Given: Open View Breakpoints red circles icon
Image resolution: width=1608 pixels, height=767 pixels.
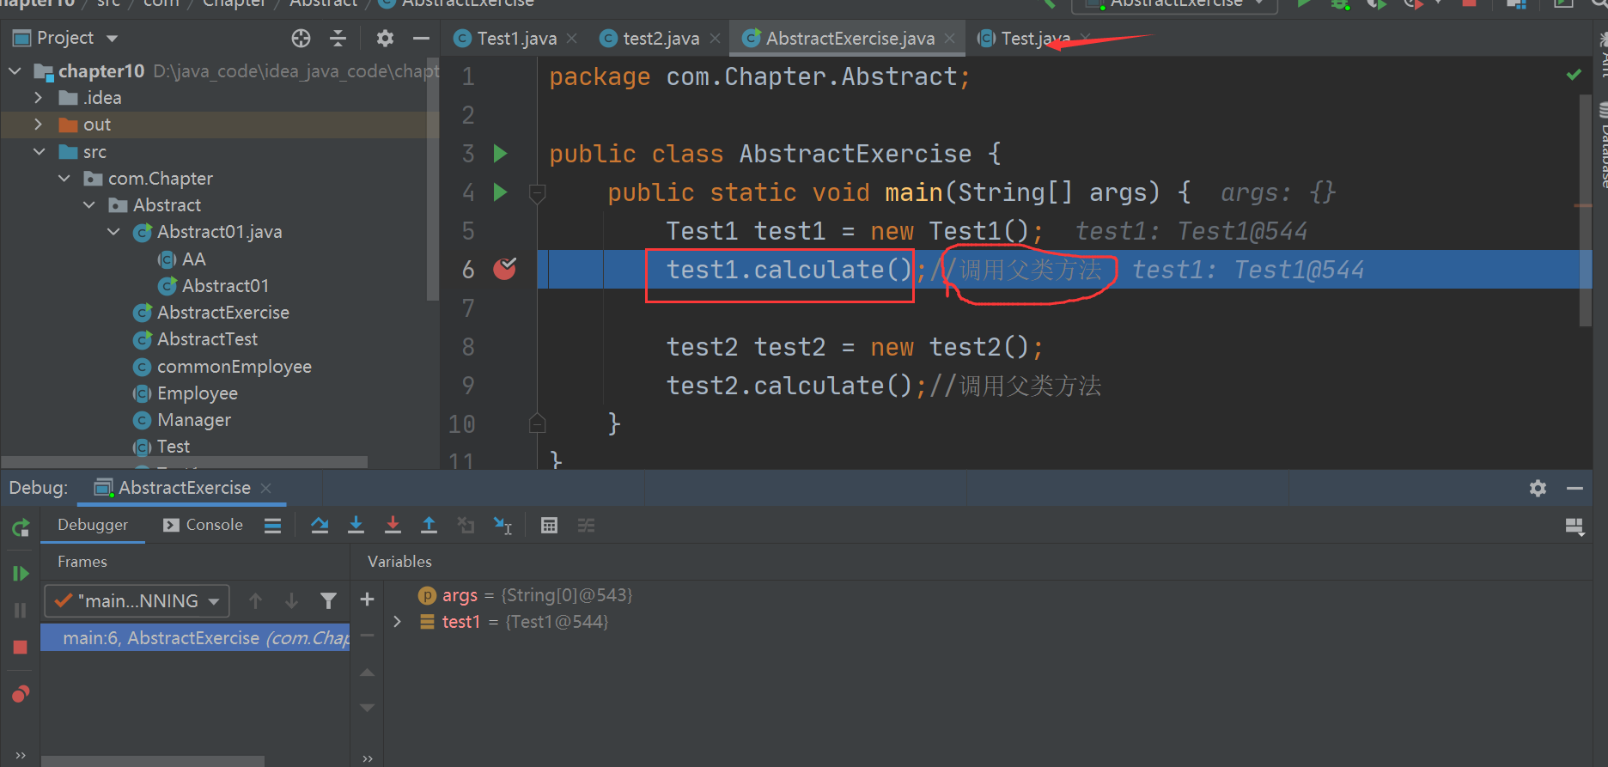Looking at the screenshot, I should click(21, 694).
